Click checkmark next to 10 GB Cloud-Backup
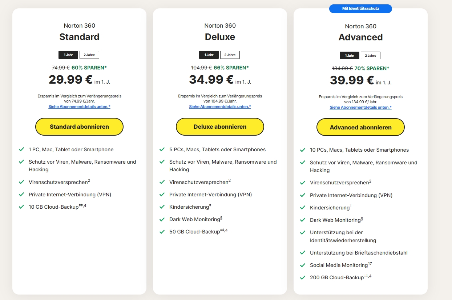Screen dimensions: 452x300 21,207
